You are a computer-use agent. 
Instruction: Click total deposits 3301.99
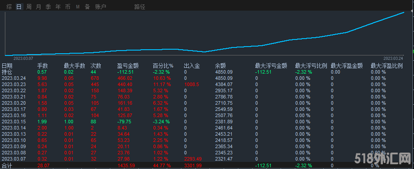(193, 165)
